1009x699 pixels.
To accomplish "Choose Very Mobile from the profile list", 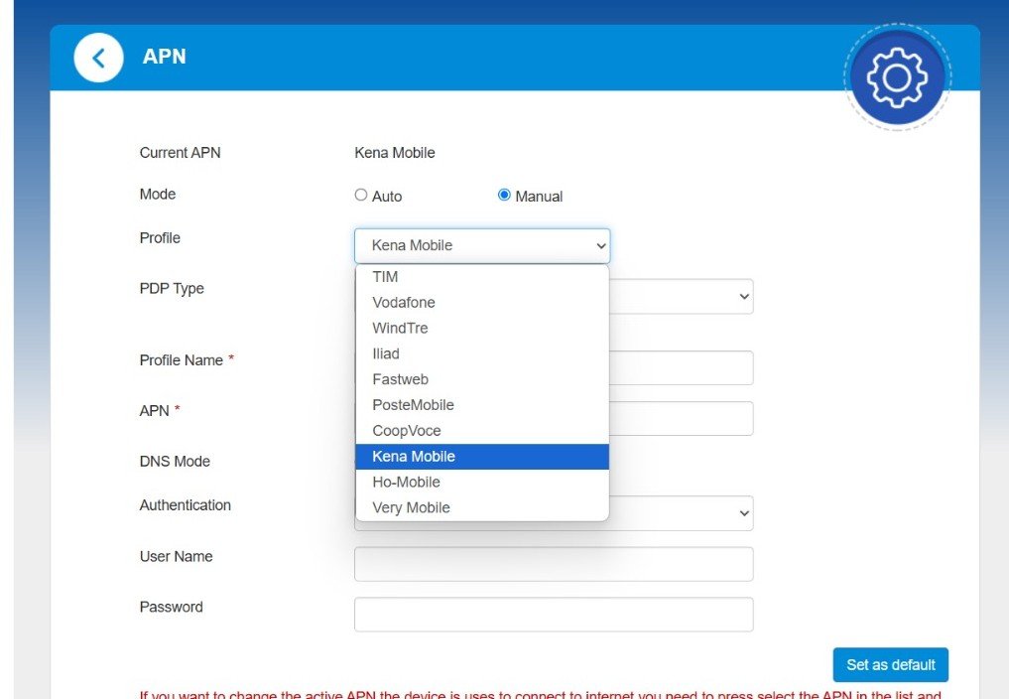I will 482,507.
